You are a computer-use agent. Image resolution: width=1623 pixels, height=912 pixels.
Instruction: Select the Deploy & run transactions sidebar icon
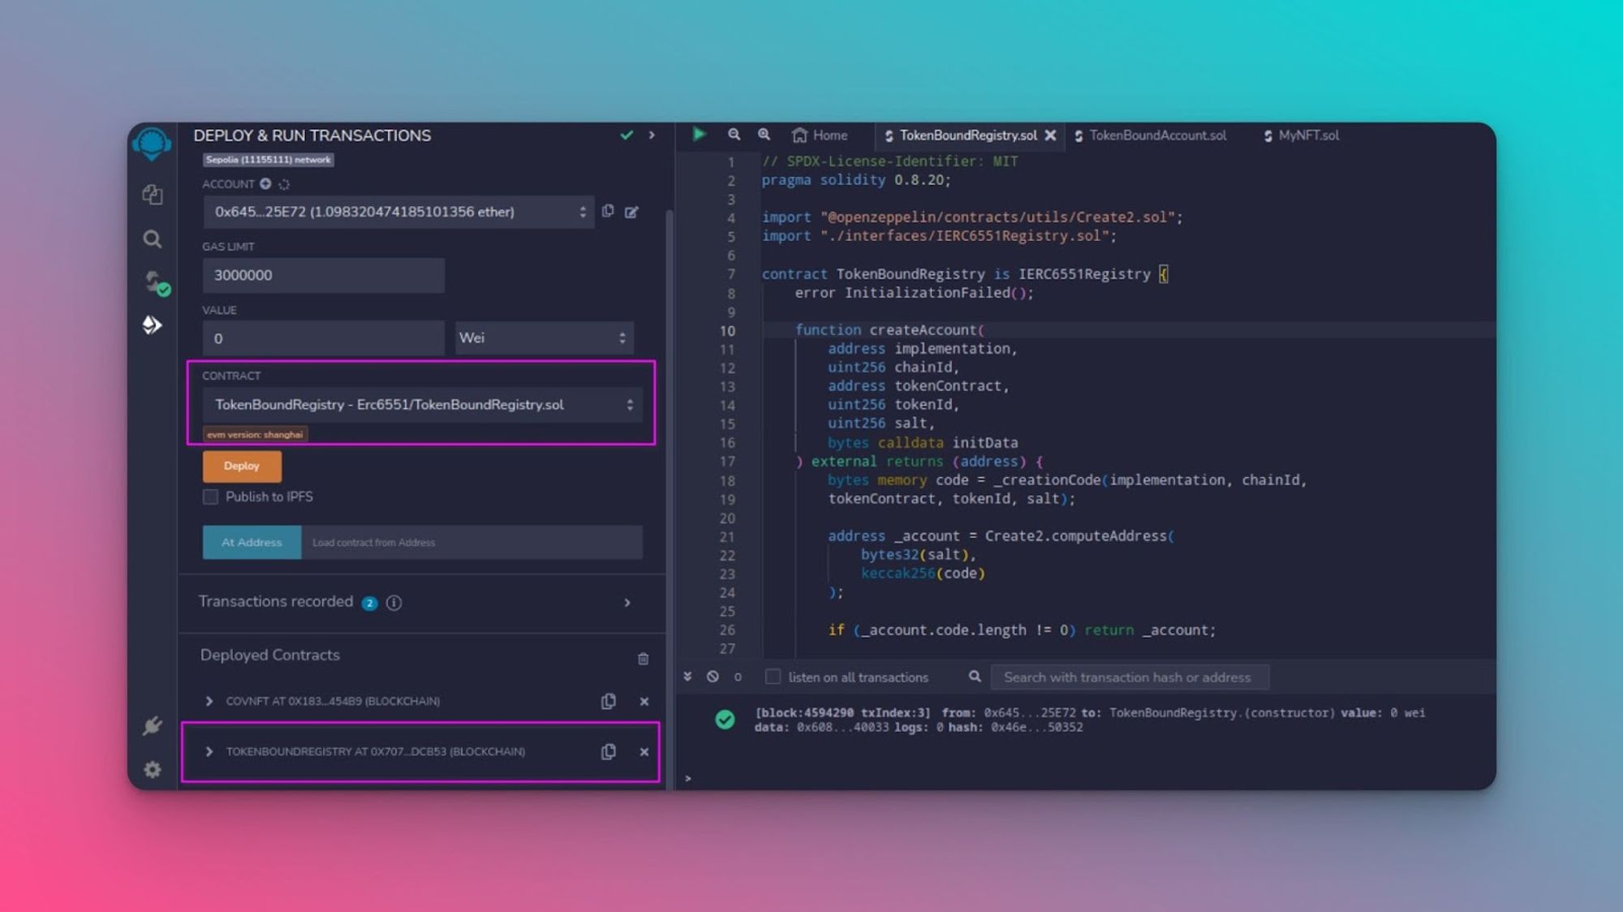152,325
